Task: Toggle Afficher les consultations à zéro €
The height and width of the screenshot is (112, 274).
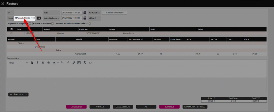Action: (x=90, y=24)
